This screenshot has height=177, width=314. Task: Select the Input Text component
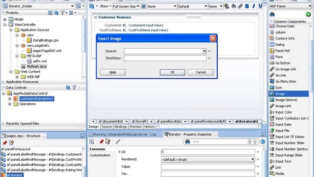pyautogui.click(x=283, y=161)
